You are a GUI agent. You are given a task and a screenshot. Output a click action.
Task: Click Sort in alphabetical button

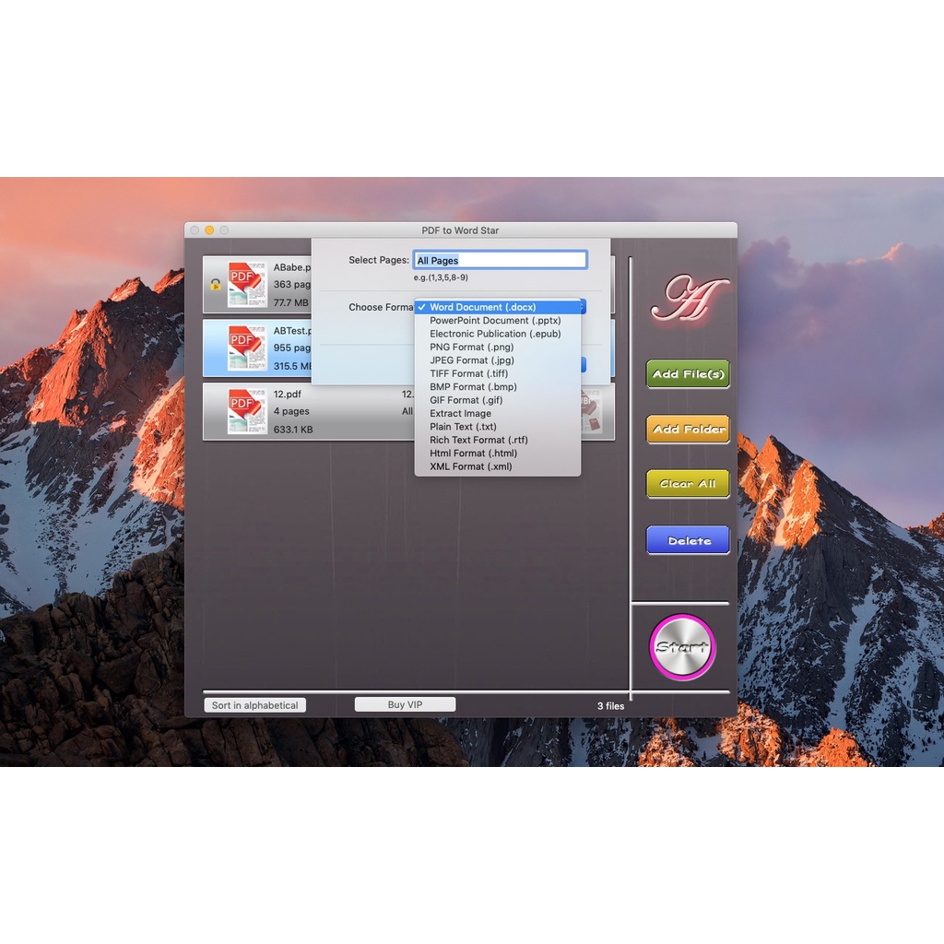pos(254,705)
